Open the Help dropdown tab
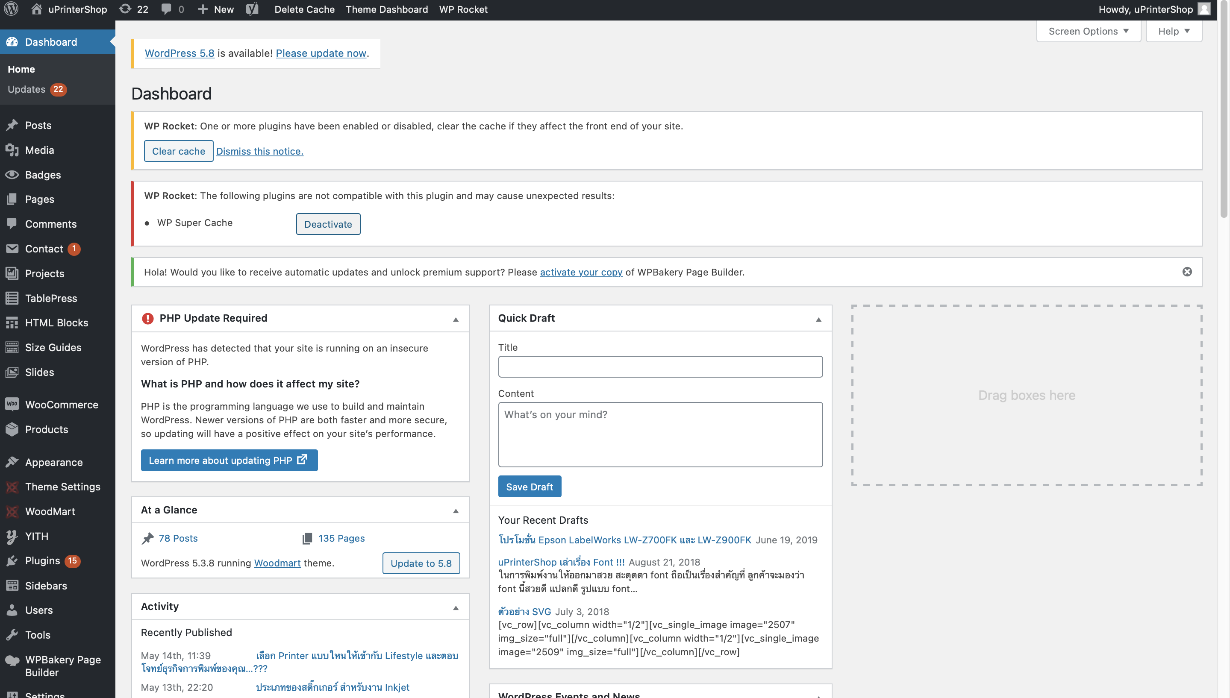The height and width of the screenshot is (698, 1230). [1174, 31]
